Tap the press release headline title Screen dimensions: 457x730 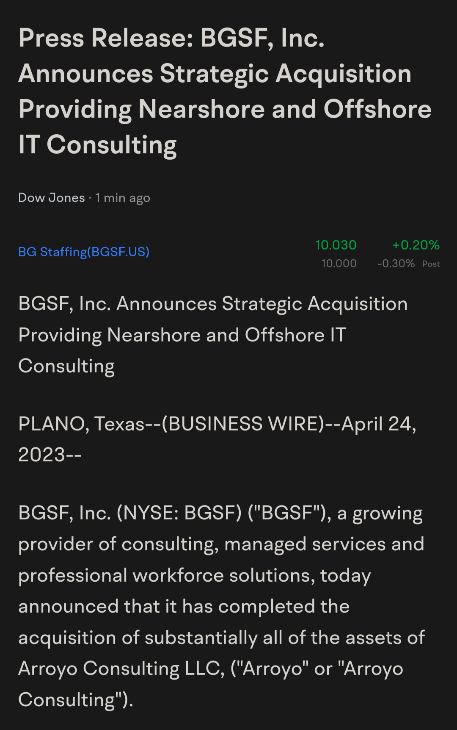pyautogui.click(x=225, y=92)
